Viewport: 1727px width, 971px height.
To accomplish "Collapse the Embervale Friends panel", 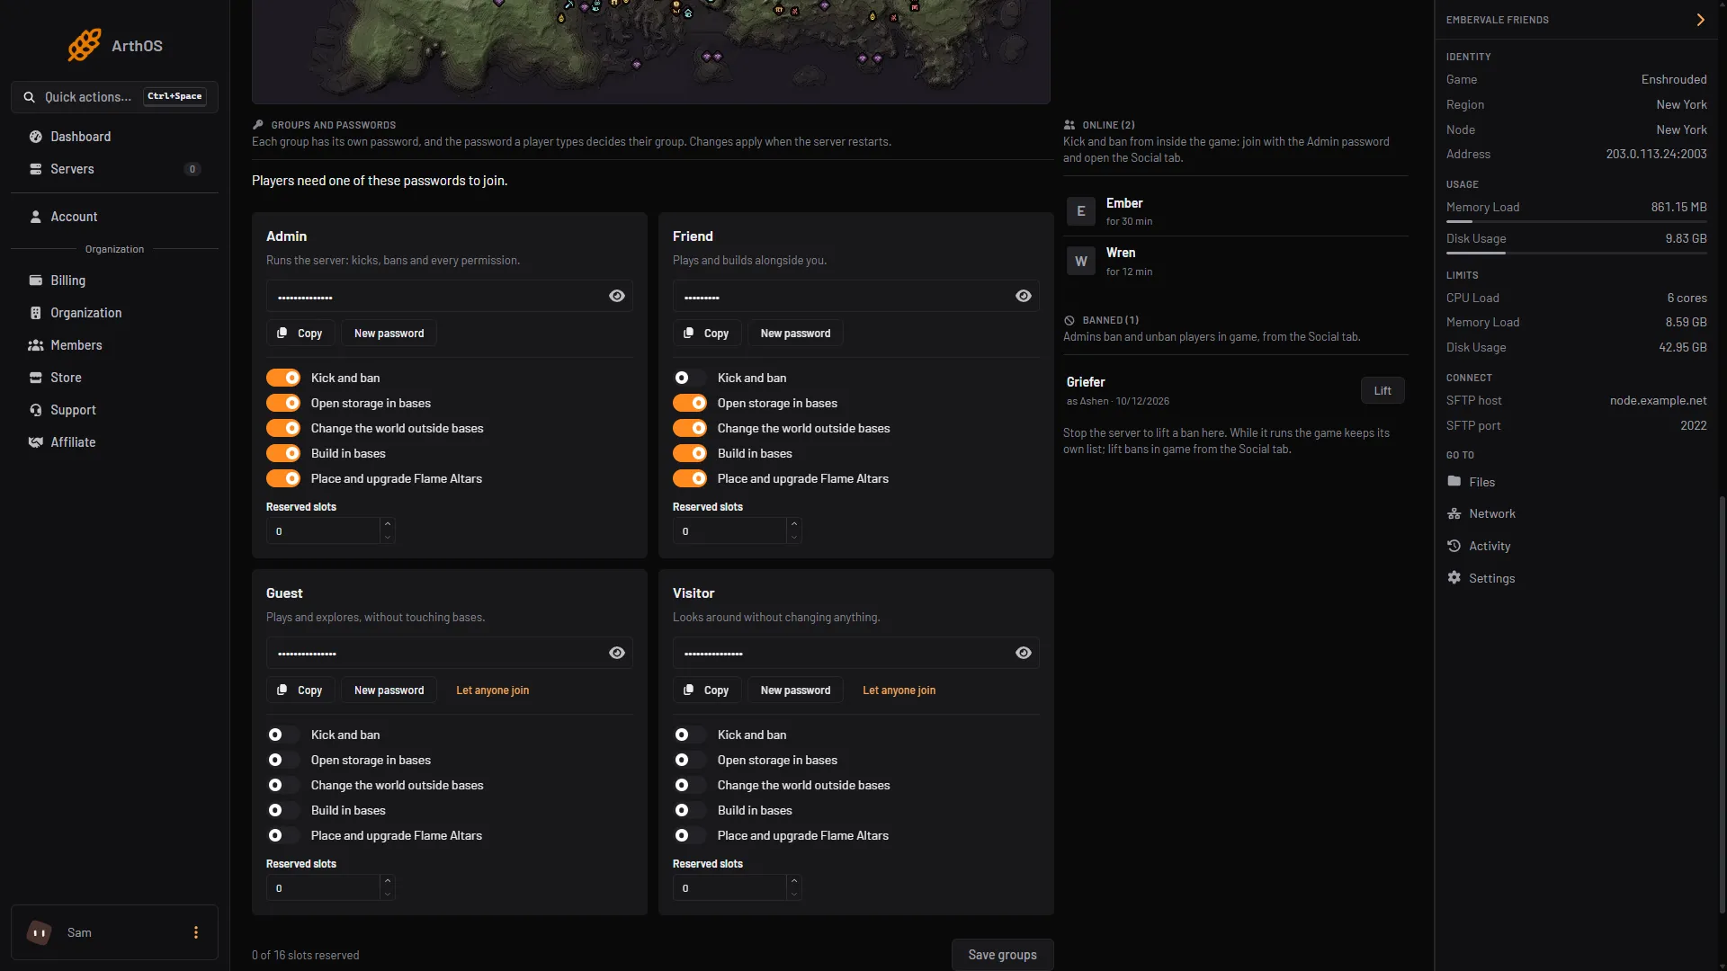I will [x=1700, y=20].
